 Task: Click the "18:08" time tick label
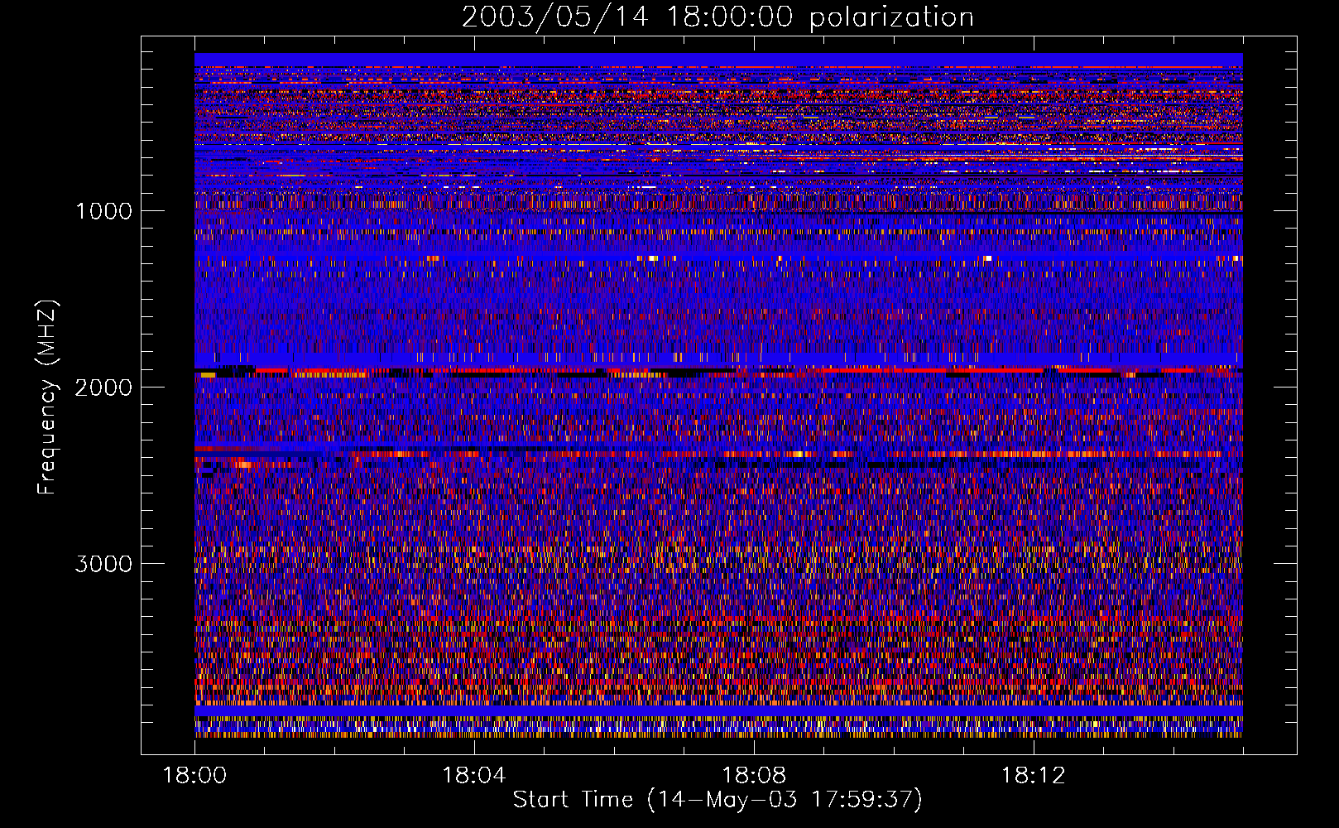coord(753,776)
